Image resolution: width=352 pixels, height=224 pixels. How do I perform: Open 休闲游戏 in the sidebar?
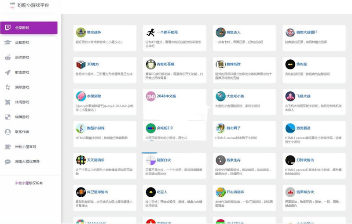[22, 102]
